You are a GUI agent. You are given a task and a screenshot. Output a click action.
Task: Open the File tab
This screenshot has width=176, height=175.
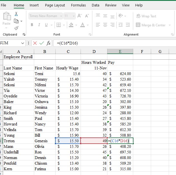(3, 5)
